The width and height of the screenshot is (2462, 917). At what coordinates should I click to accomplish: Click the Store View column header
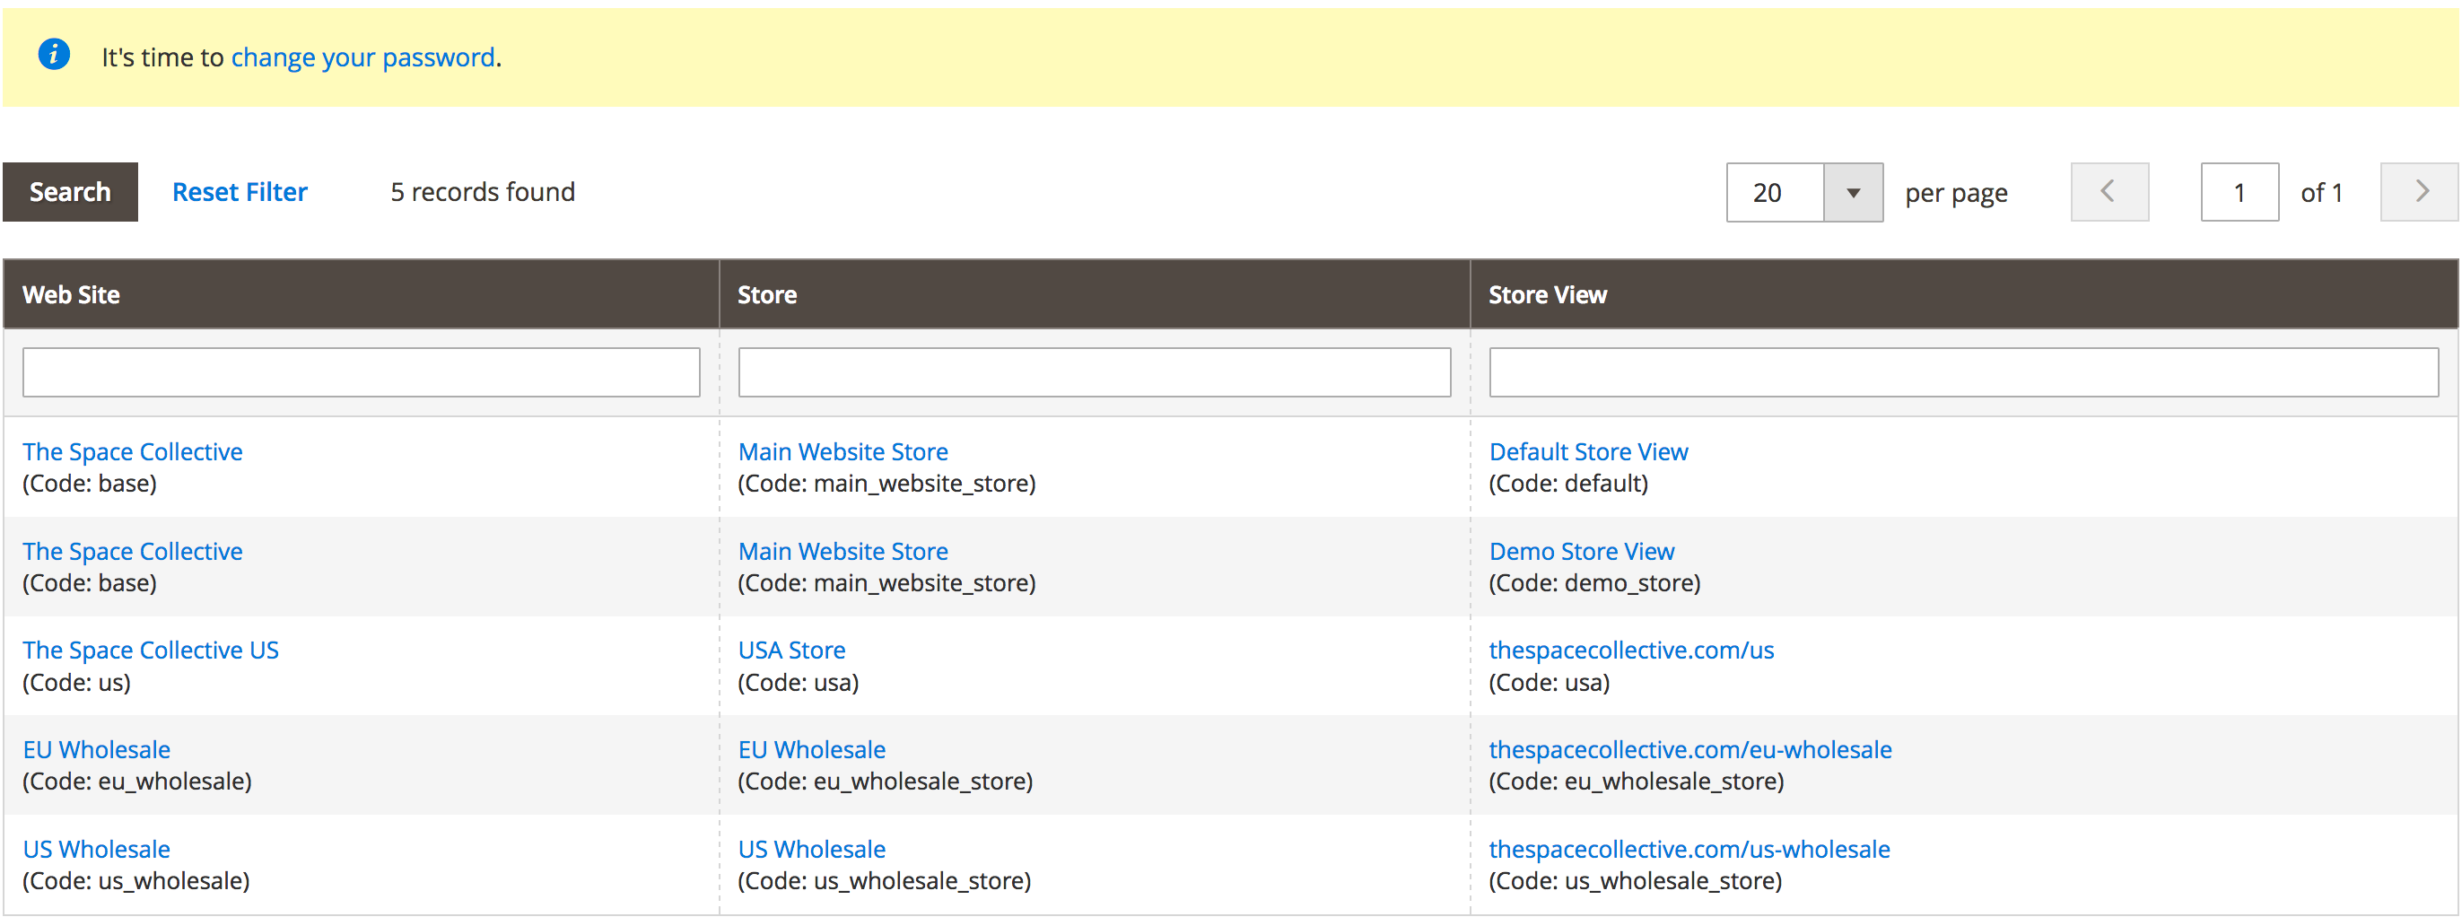(x=1548, y=293)
